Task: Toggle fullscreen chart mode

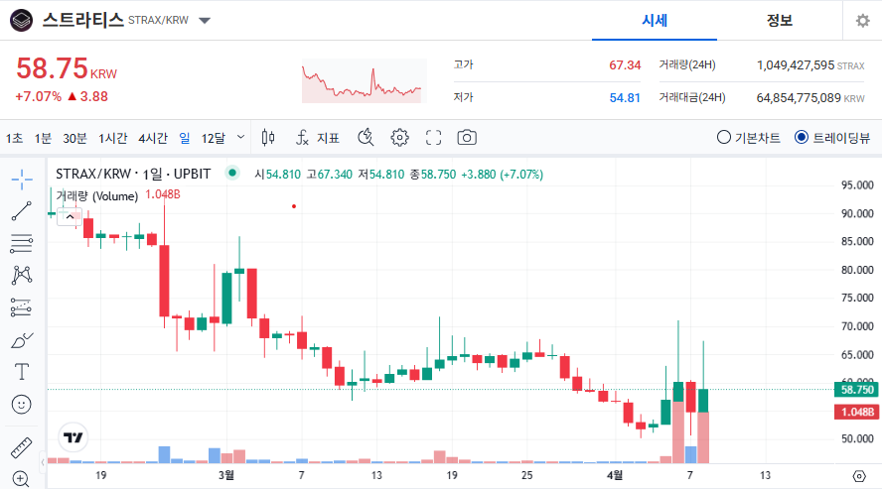Action: [433, 138]
